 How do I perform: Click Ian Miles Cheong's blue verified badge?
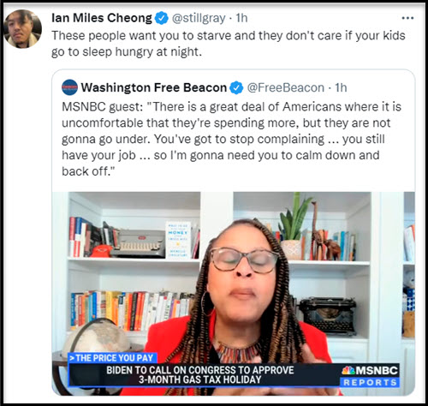coord(162,18)
